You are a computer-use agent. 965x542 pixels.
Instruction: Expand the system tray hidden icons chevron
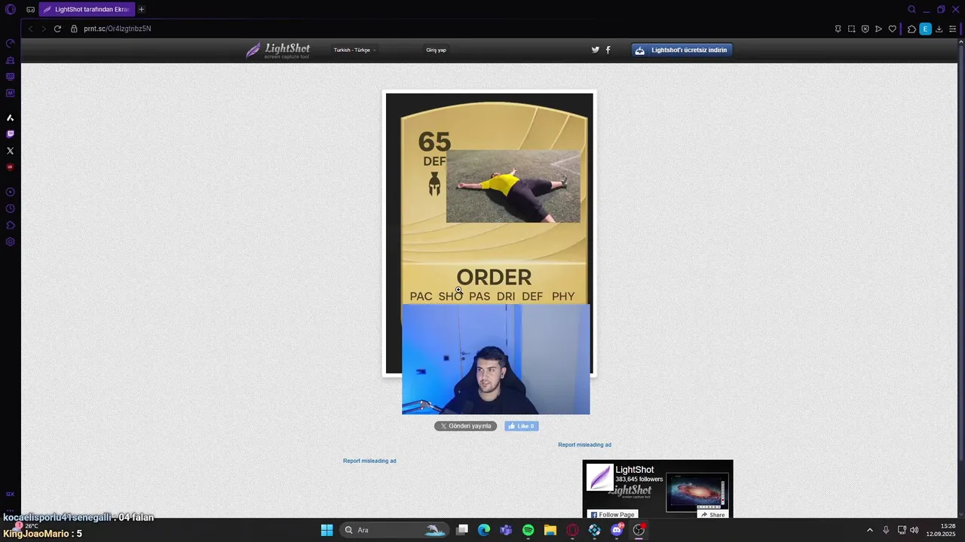(x=869, y=530)
